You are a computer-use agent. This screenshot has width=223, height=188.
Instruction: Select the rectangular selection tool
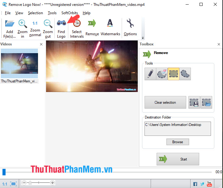click(174, 74)
